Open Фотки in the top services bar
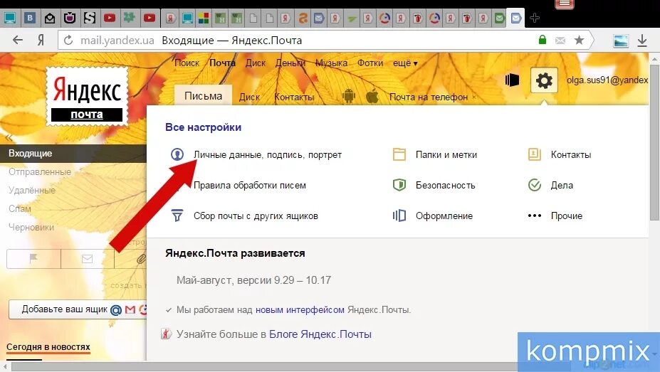Screen dimensions: 660x372 pos(370,63)
